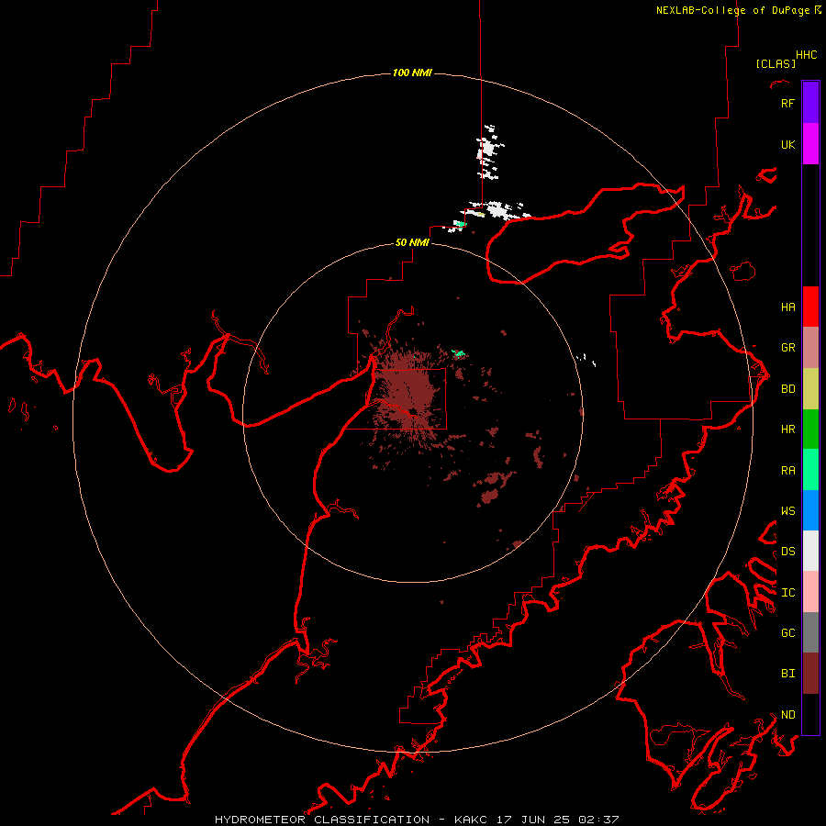Click the RF purple legend swatch
The width and height of the screenshot is (826, 826).
pyautogui.click(x=810, y=103)
